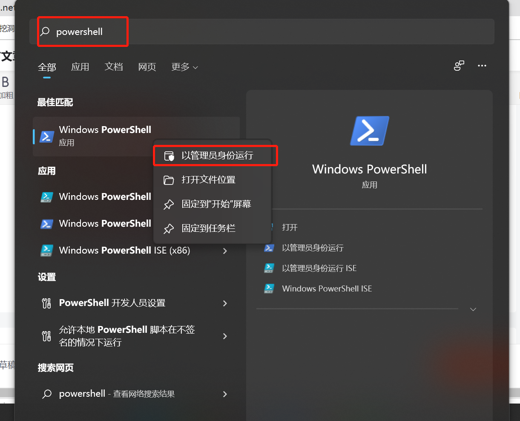The height and width of the screenshot is (421, 520).
Task: Switch to the 文档 tab
Action: (x=114, y=67)
